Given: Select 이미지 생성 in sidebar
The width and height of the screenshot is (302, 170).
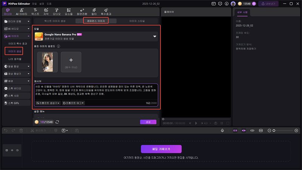Looking at the screenshot, I should click(15, 51).
